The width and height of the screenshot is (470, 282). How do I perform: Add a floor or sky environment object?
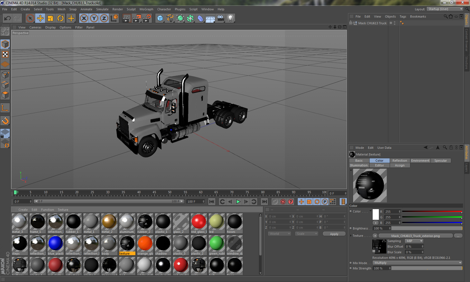210,18
